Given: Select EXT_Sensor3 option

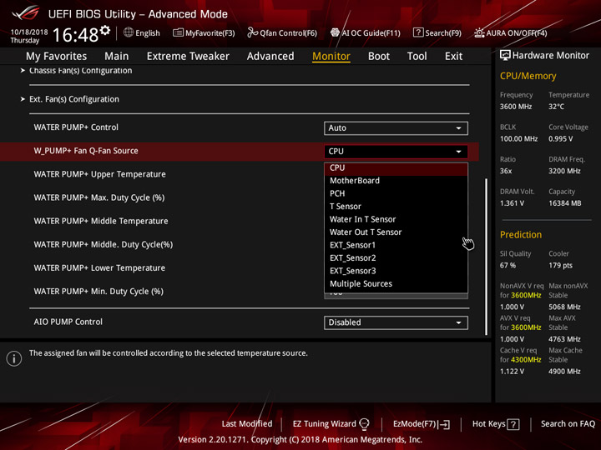Looking at the screenshot, I should tap(396, 271).
